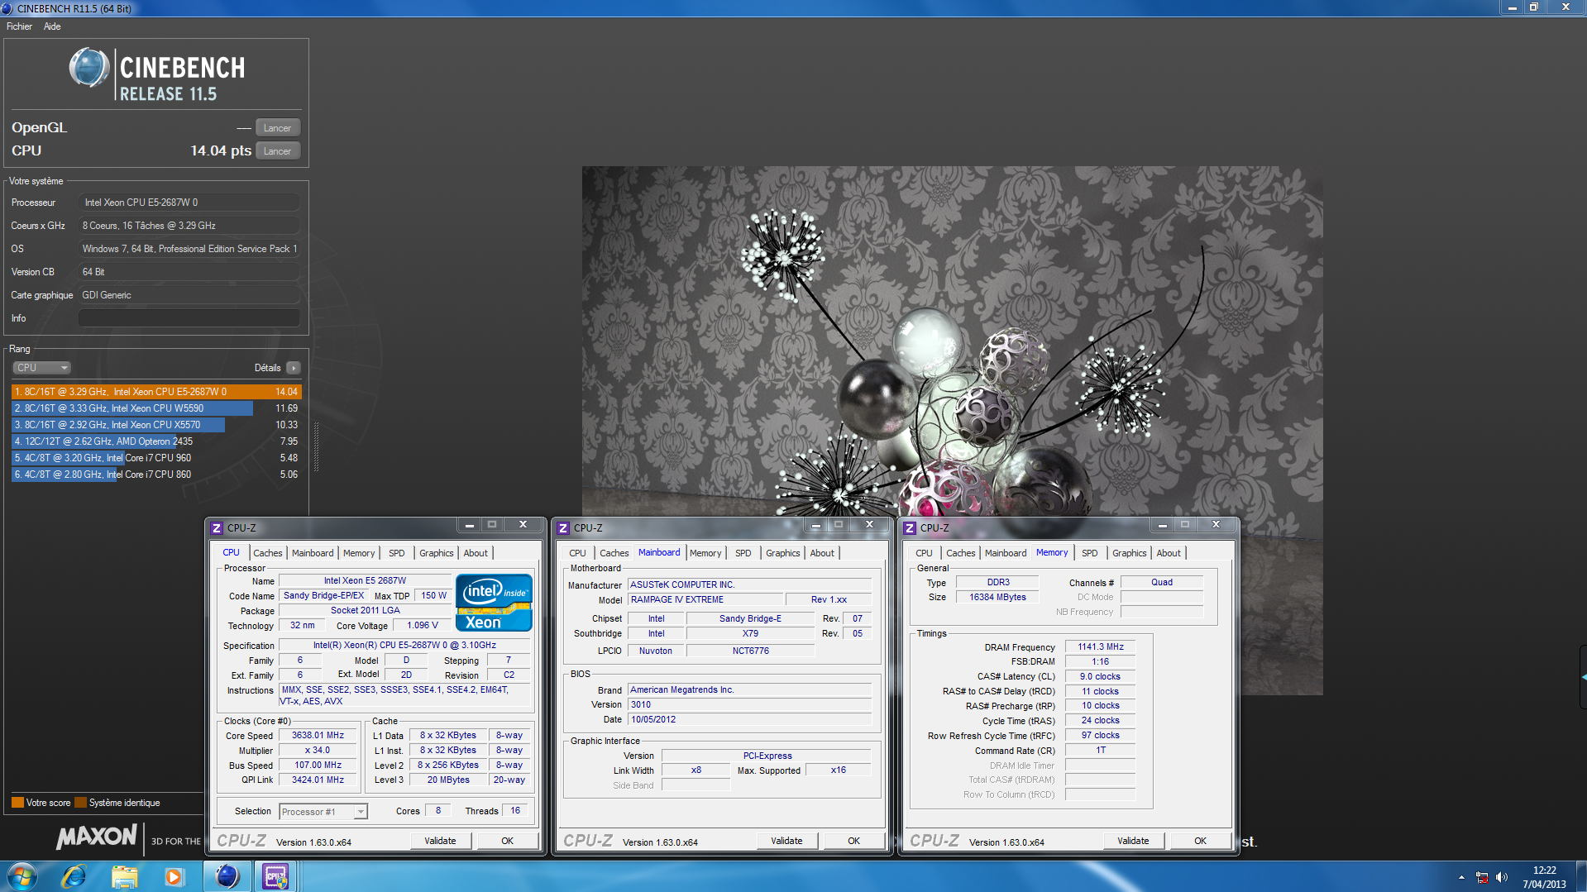Click the Cinebench logo sphere

(x=89, y=68)
